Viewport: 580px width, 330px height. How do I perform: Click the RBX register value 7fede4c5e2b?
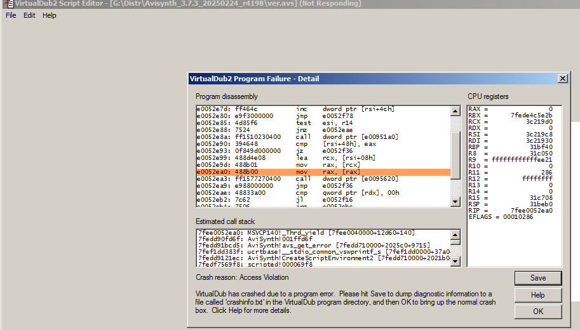(532, 115)
